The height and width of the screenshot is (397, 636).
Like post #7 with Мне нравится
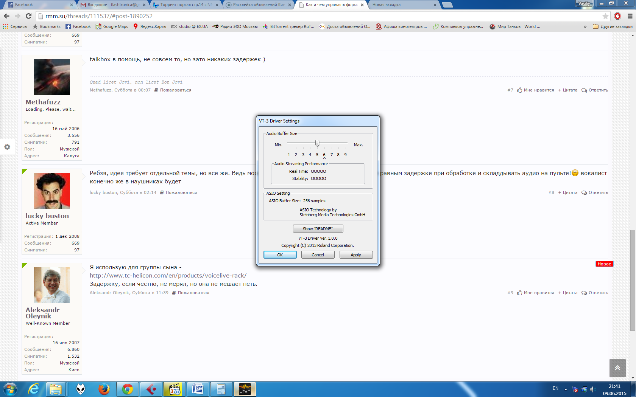coord(535,90)
